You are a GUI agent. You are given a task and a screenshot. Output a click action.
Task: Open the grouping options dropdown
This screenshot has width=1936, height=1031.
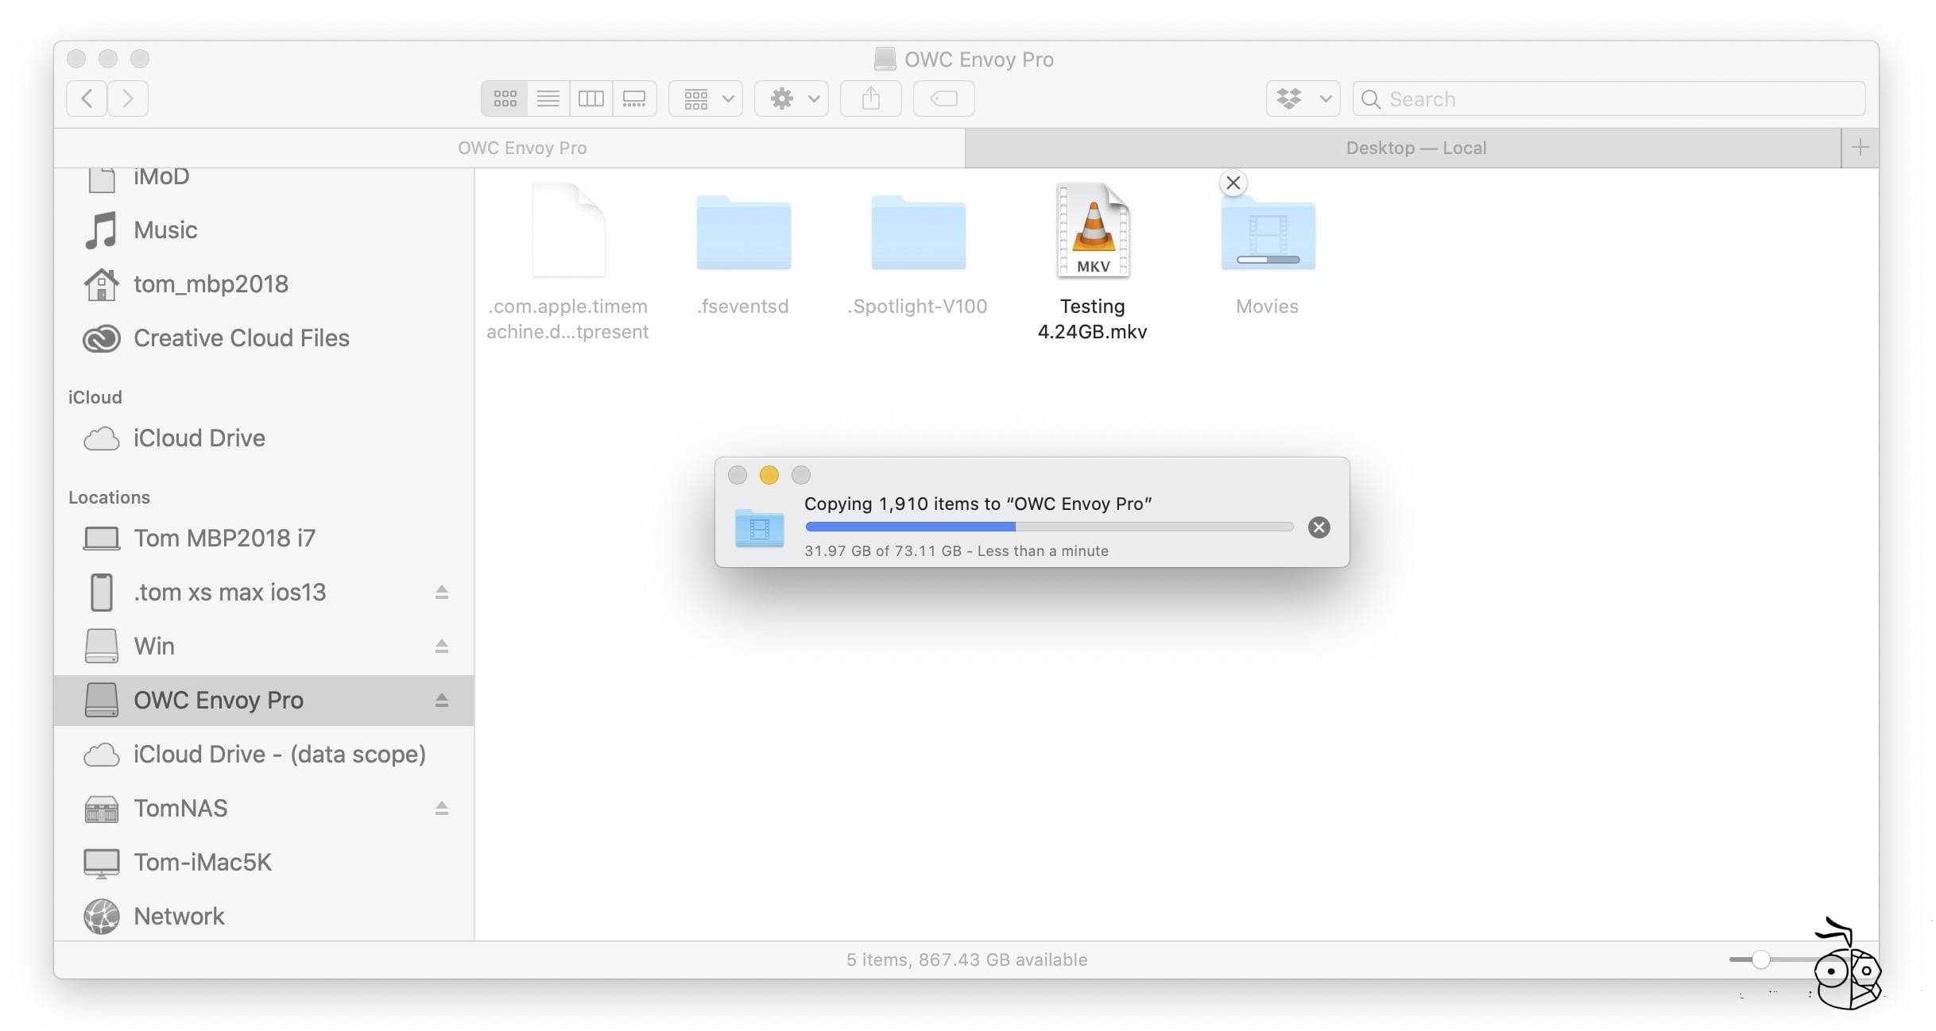(x=704, y=98)
